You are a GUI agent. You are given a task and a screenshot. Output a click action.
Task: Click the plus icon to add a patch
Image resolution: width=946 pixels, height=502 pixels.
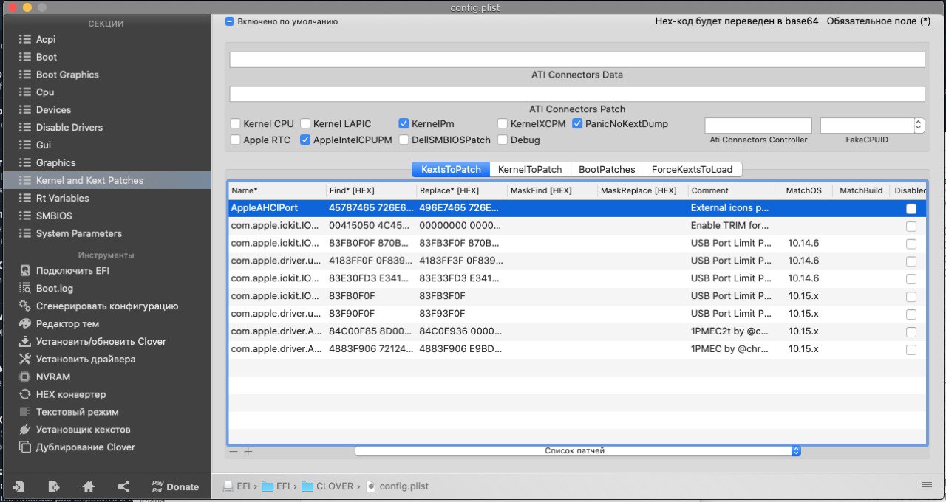pyautogui.click(x=248, y=451)
